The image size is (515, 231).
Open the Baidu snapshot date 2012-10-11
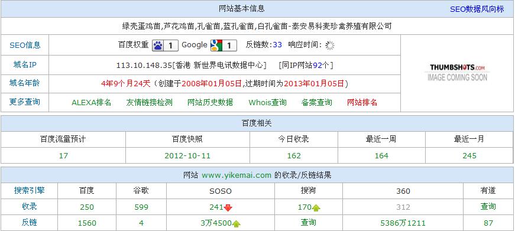coord(187,155)
